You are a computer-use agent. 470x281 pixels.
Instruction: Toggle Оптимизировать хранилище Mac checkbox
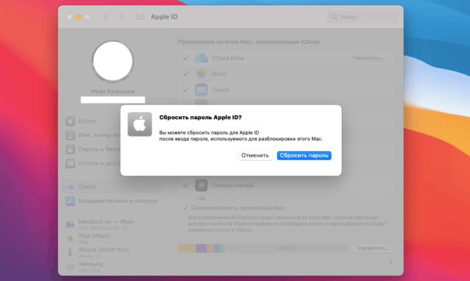[x=185, y=207]
